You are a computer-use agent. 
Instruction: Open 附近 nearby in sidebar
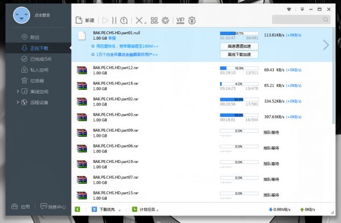pyautogui.click(x=35, y=37)
